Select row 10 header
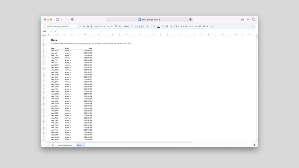Screen dimensions: 299x168 [x=44, y=60]
